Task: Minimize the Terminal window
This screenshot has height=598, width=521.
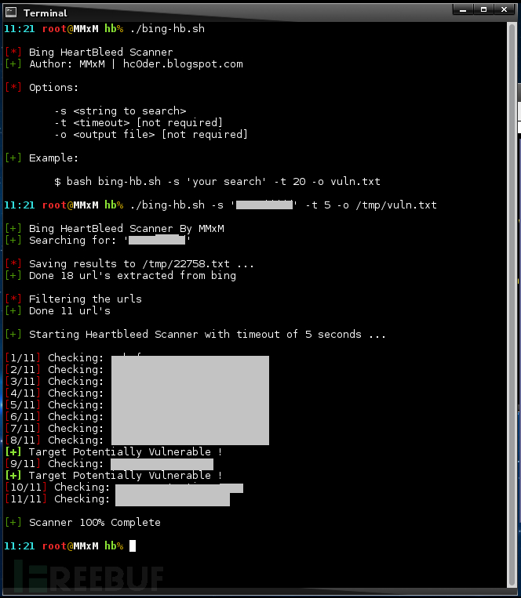Action: coord(463,10)
